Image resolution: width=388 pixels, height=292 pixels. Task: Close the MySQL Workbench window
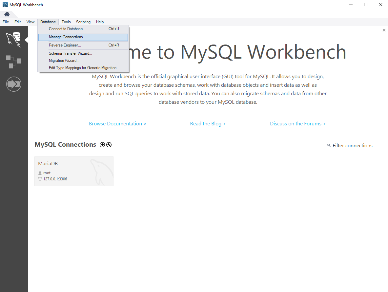(380, 5)
